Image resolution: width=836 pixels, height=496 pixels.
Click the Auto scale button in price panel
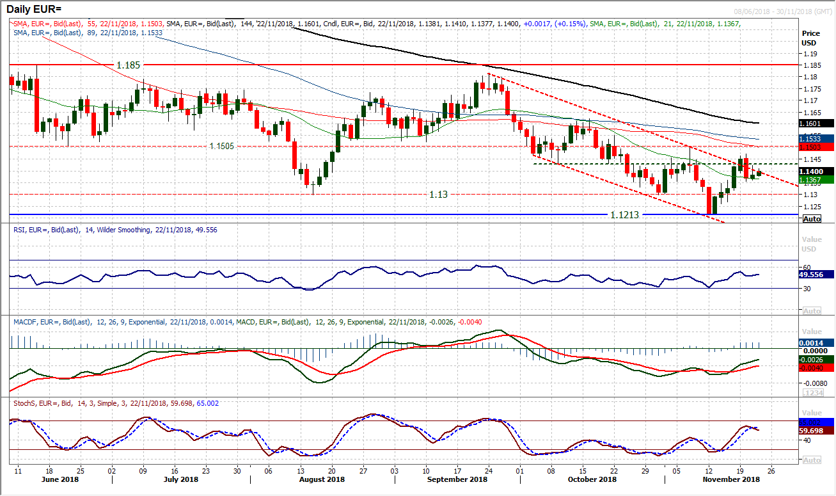[x=812, y=218]
